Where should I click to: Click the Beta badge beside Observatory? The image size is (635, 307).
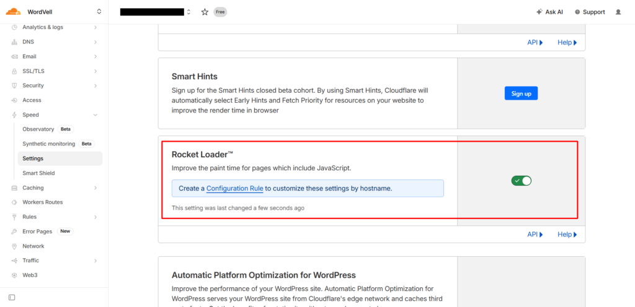66,129
